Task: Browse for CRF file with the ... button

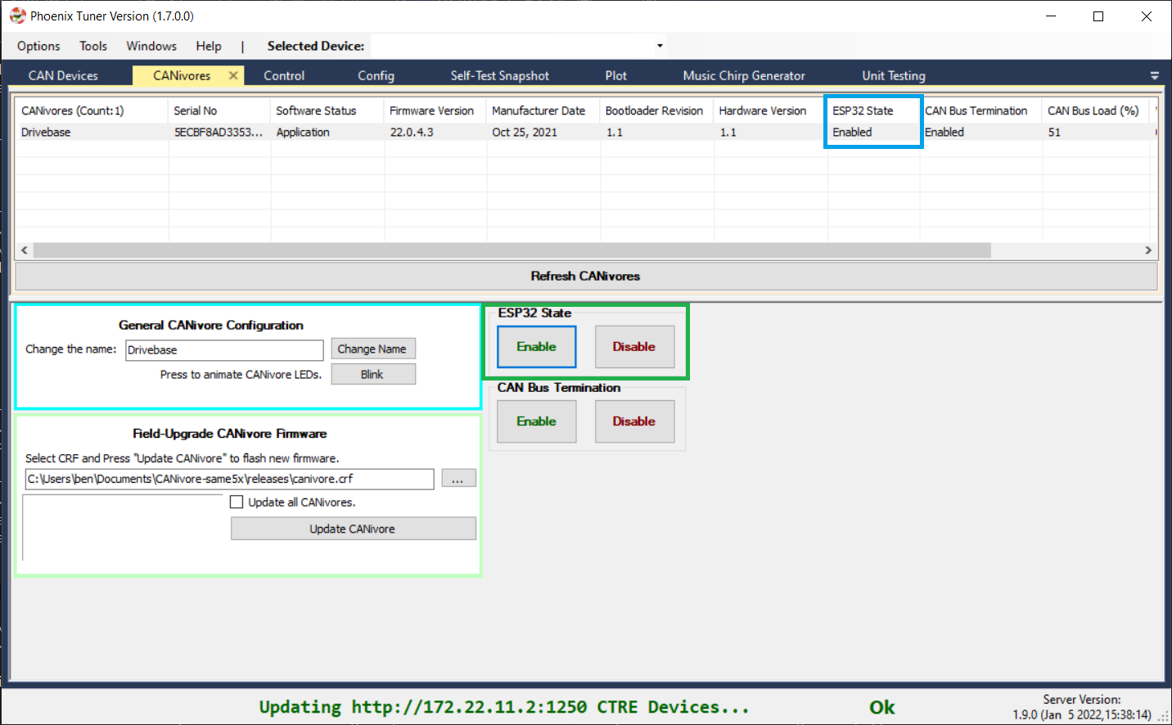Action: (x=458, y=479)
